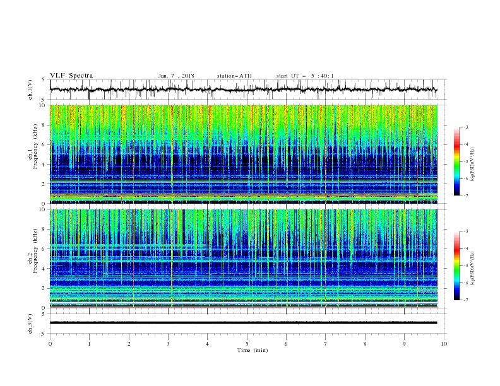
Task: Click the time-axis tick label "3"
Action: coord(168,344)
